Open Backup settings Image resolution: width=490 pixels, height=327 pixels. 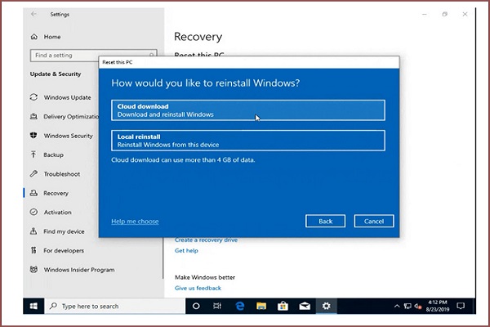pyautogui.click(x=53, y=155)
